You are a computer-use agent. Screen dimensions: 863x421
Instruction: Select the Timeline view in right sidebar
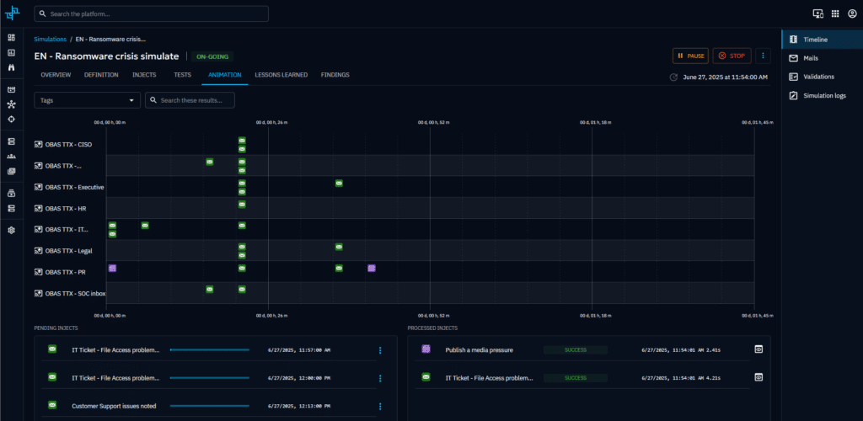tap(814, 40)
